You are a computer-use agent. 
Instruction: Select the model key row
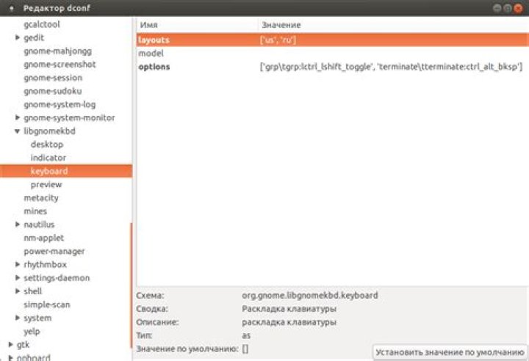click(x=332, y=54)
